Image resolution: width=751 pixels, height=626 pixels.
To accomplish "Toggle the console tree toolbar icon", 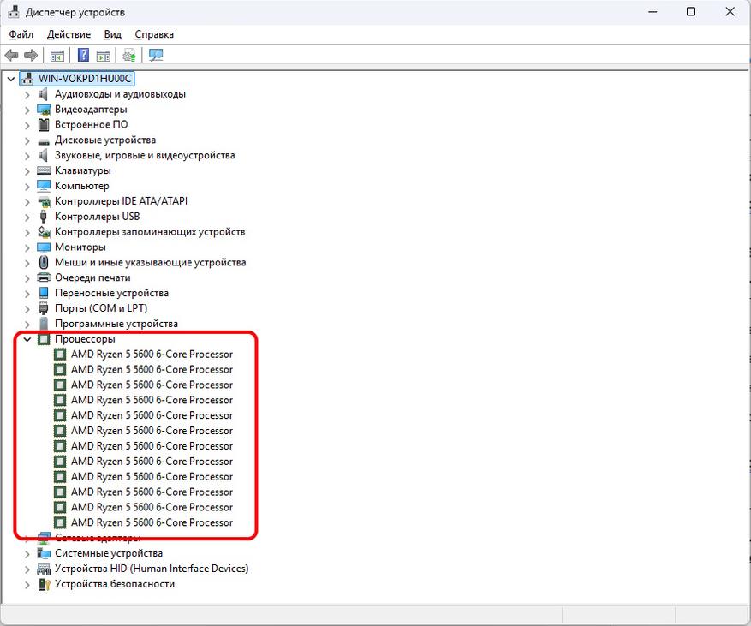I will pos(57,56).
